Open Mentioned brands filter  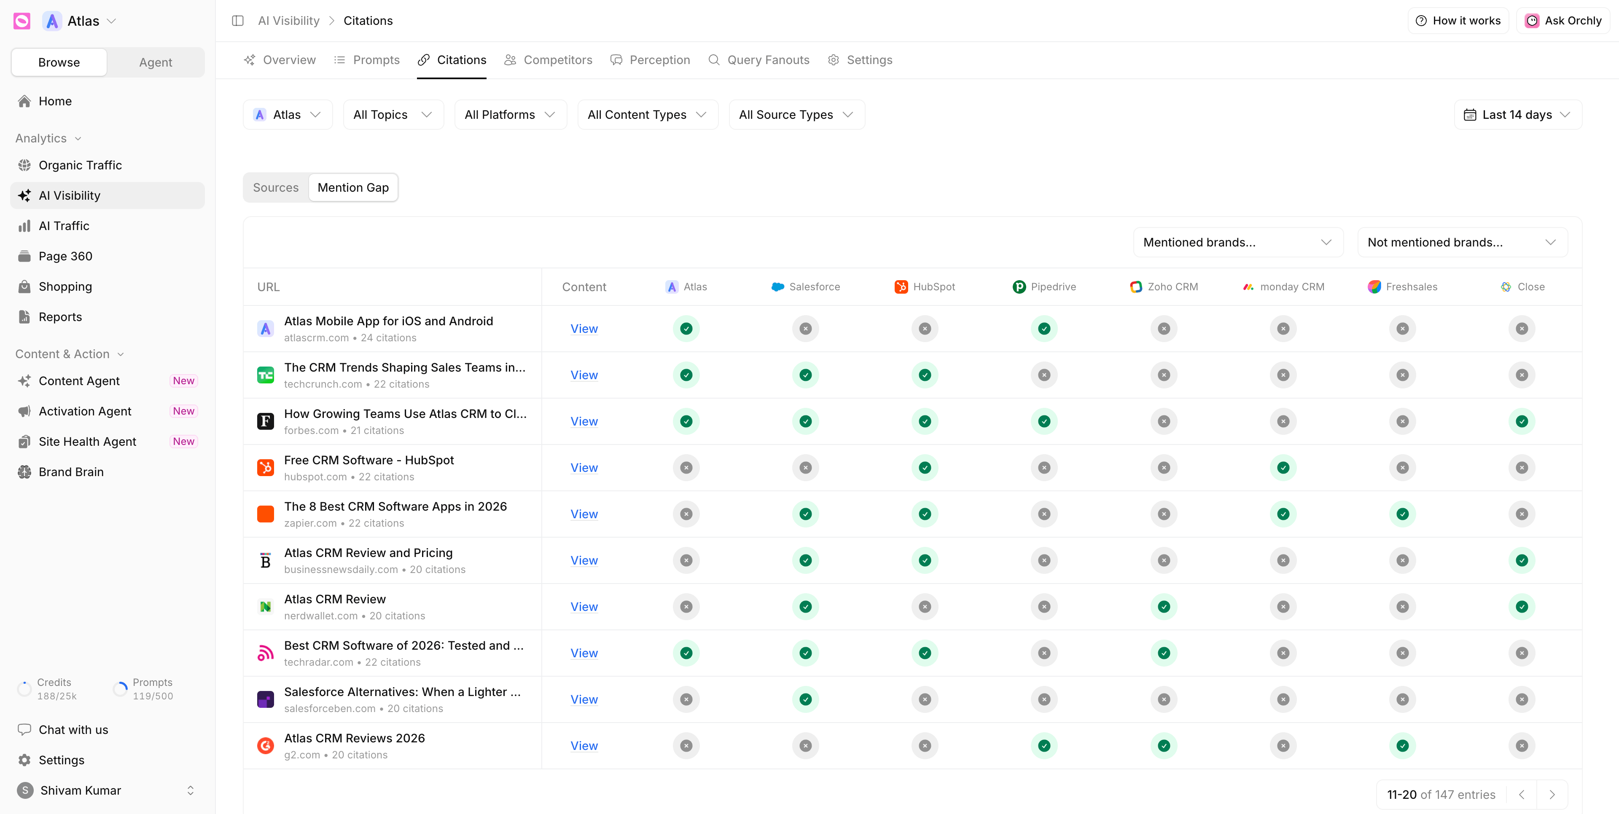[1237, 242]
